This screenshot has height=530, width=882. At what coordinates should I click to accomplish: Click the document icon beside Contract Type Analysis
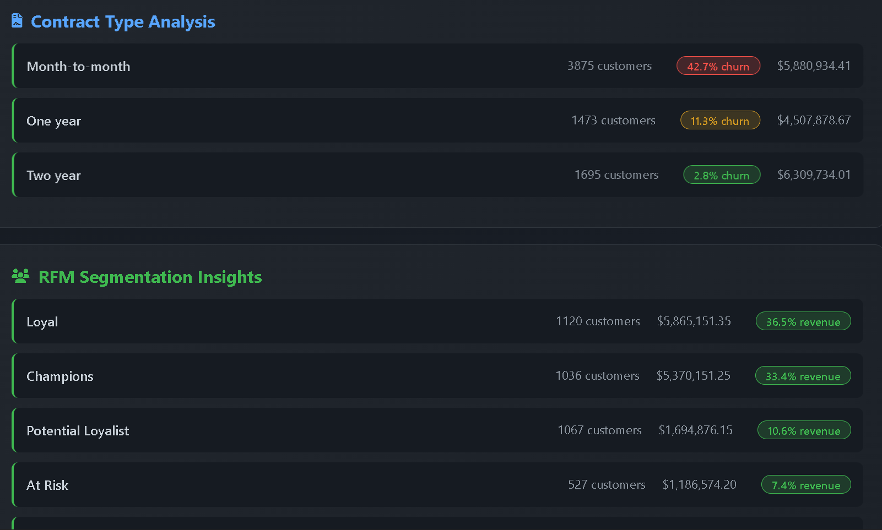click(18, 20)
